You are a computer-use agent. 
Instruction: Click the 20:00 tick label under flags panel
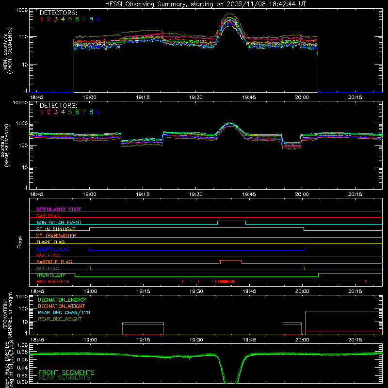[302, 291]
